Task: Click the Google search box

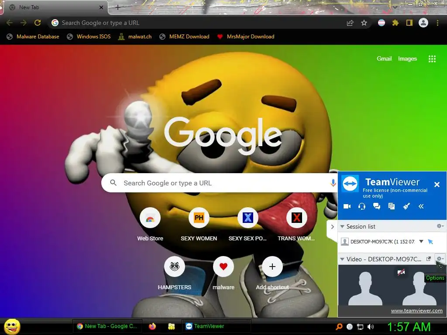Action: pyautogui.click(x=220, y=183)
